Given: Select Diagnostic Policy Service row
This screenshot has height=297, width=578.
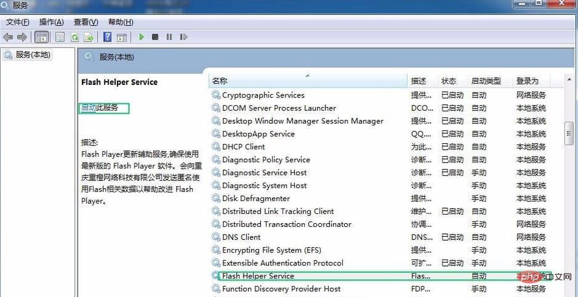Looking at the screenshot, I should 380,160.
